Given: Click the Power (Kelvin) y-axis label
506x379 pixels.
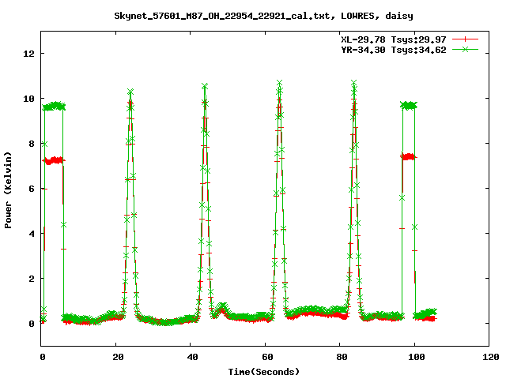Looking at the screenshot, I should pyautogui.click(x=8, y=190).
